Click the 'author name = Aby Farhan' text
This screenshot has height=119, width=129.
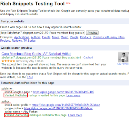pos(21,112)
